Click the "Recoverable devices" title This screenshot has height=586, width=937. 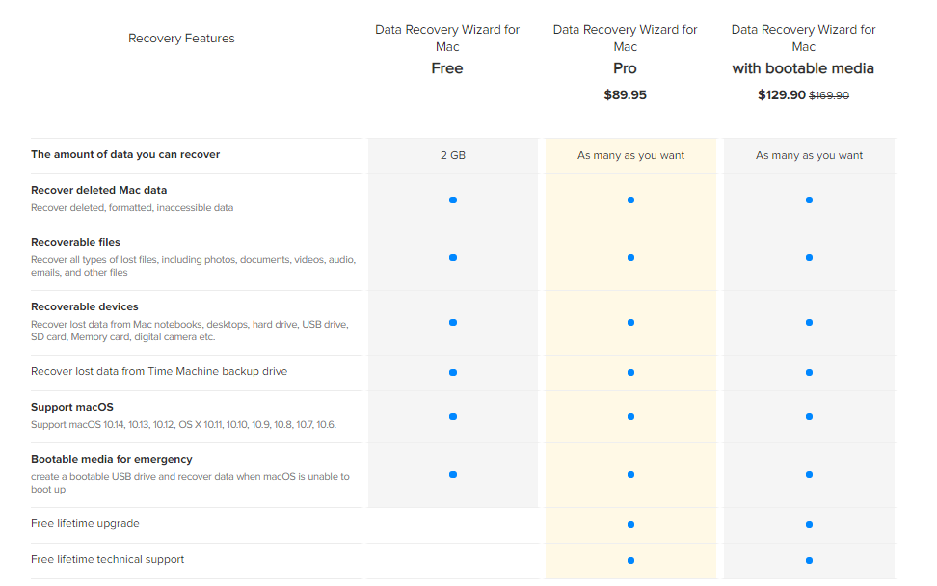click(84, 306)
